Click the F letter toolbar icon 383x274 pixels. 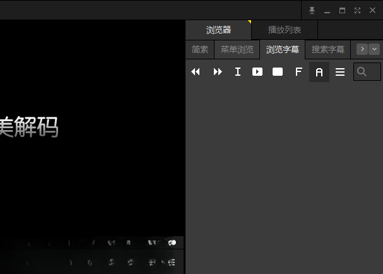pyautogui.click(x=298, y=71)
